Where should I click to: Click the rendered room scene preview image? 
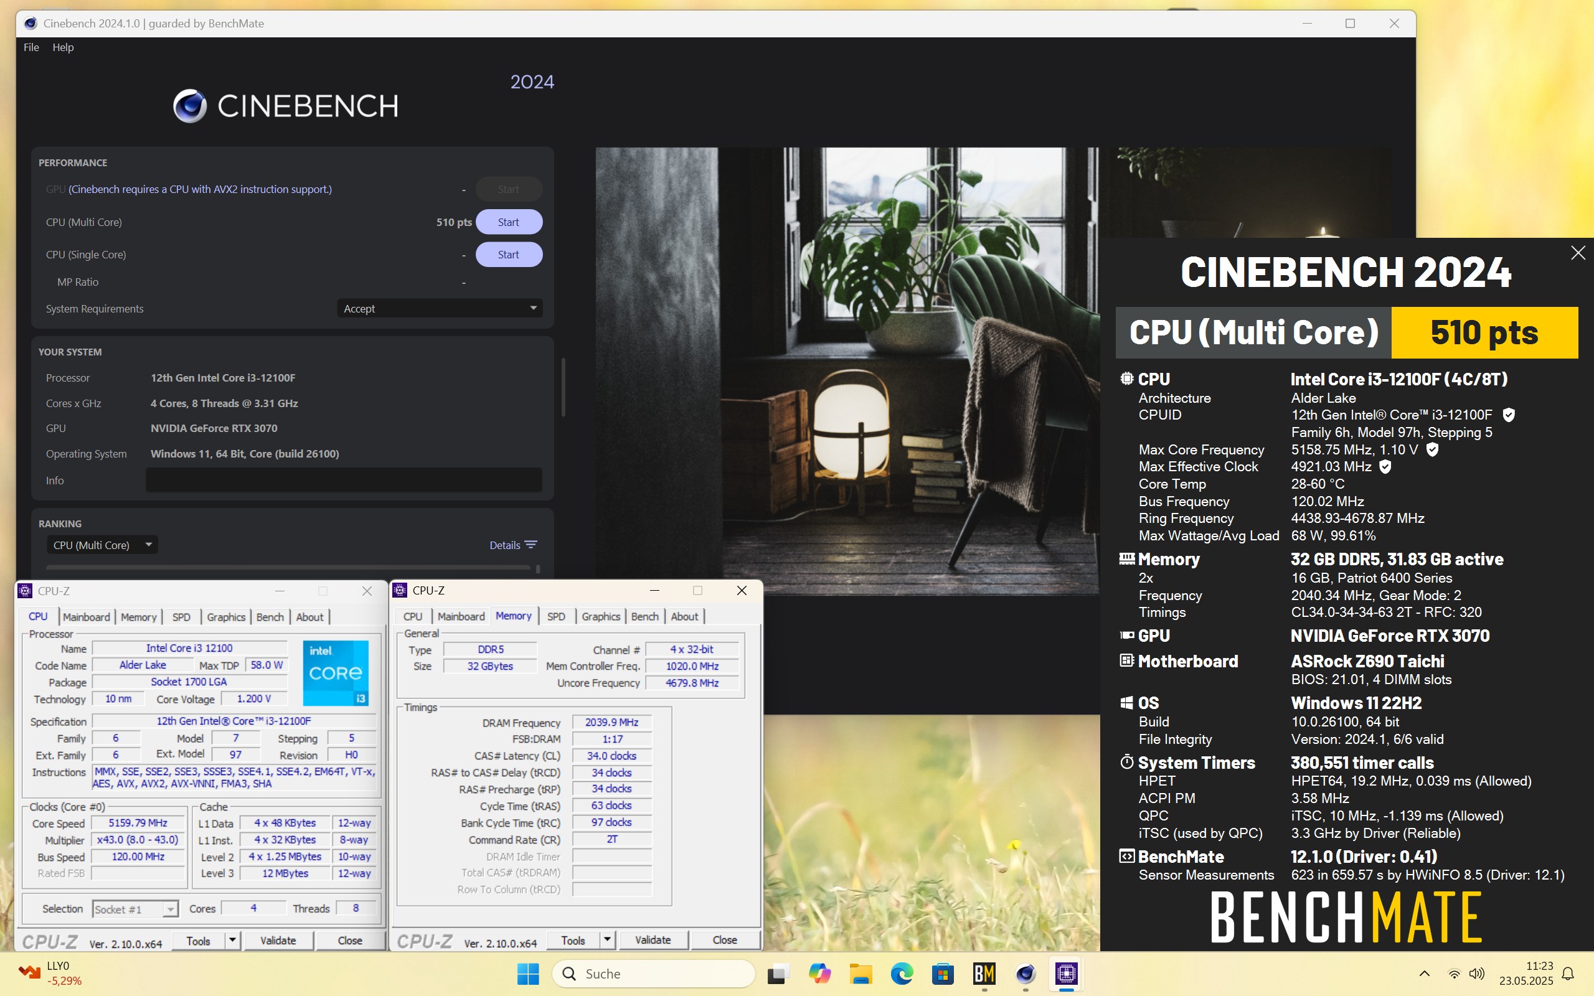click(847, 371)
